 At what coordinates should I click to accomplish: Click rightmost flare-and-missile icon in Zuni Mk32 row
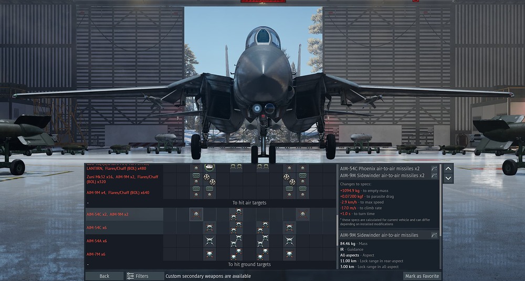click(x=303, y=179)
